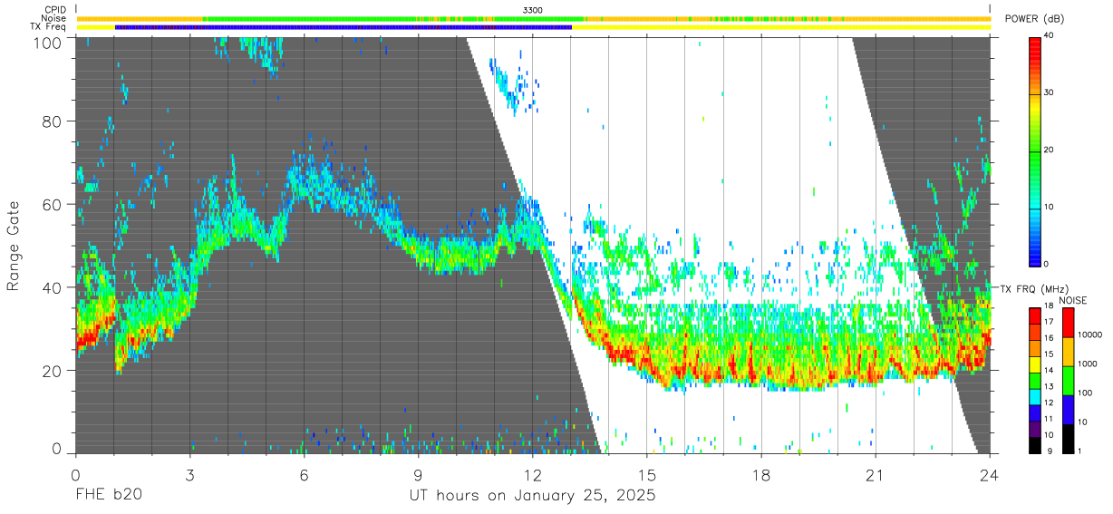Image resolution: width=1113 pixels, height=514 pixels.
Task: Click power colorbar label 30
Action: point(1049,93)
